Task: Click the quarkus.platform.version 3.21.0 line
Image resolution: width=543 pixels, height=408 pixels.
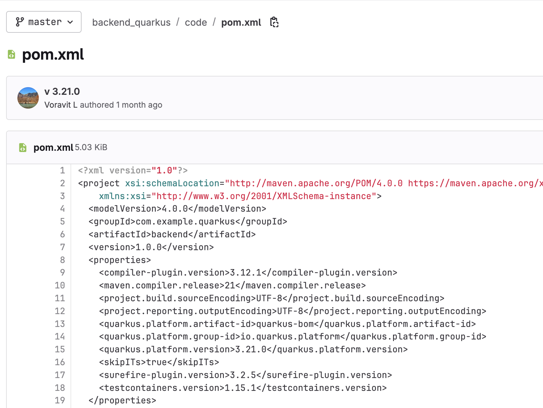Action: click(x=253, y=349)
